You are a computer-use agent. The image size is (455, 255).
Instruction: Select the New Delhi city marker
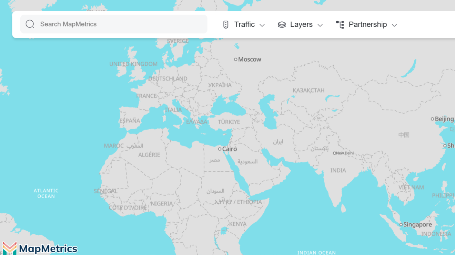click(334, 153)
